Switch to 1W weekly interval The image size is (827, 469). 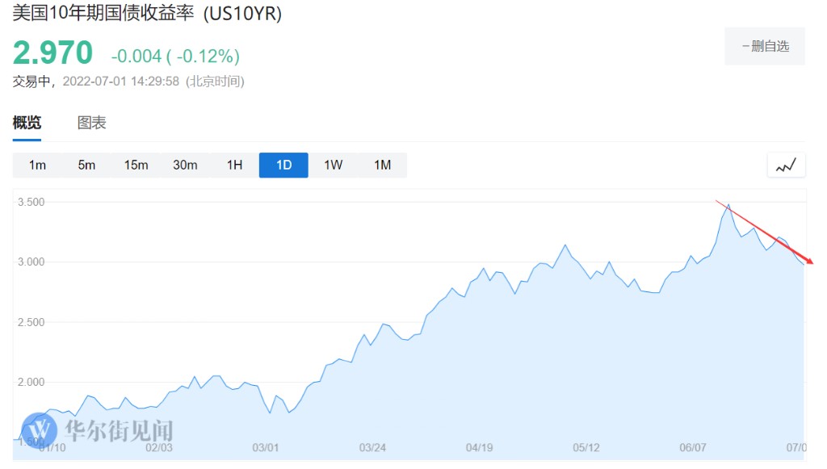333,165
